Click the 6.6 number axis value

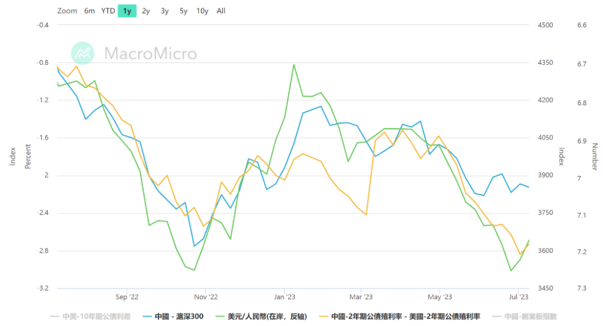(x=582, y=25)
